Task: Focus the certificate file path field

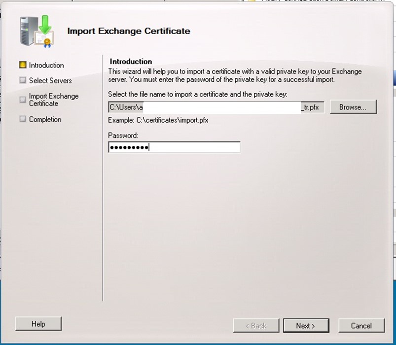Action: [216, 107]
